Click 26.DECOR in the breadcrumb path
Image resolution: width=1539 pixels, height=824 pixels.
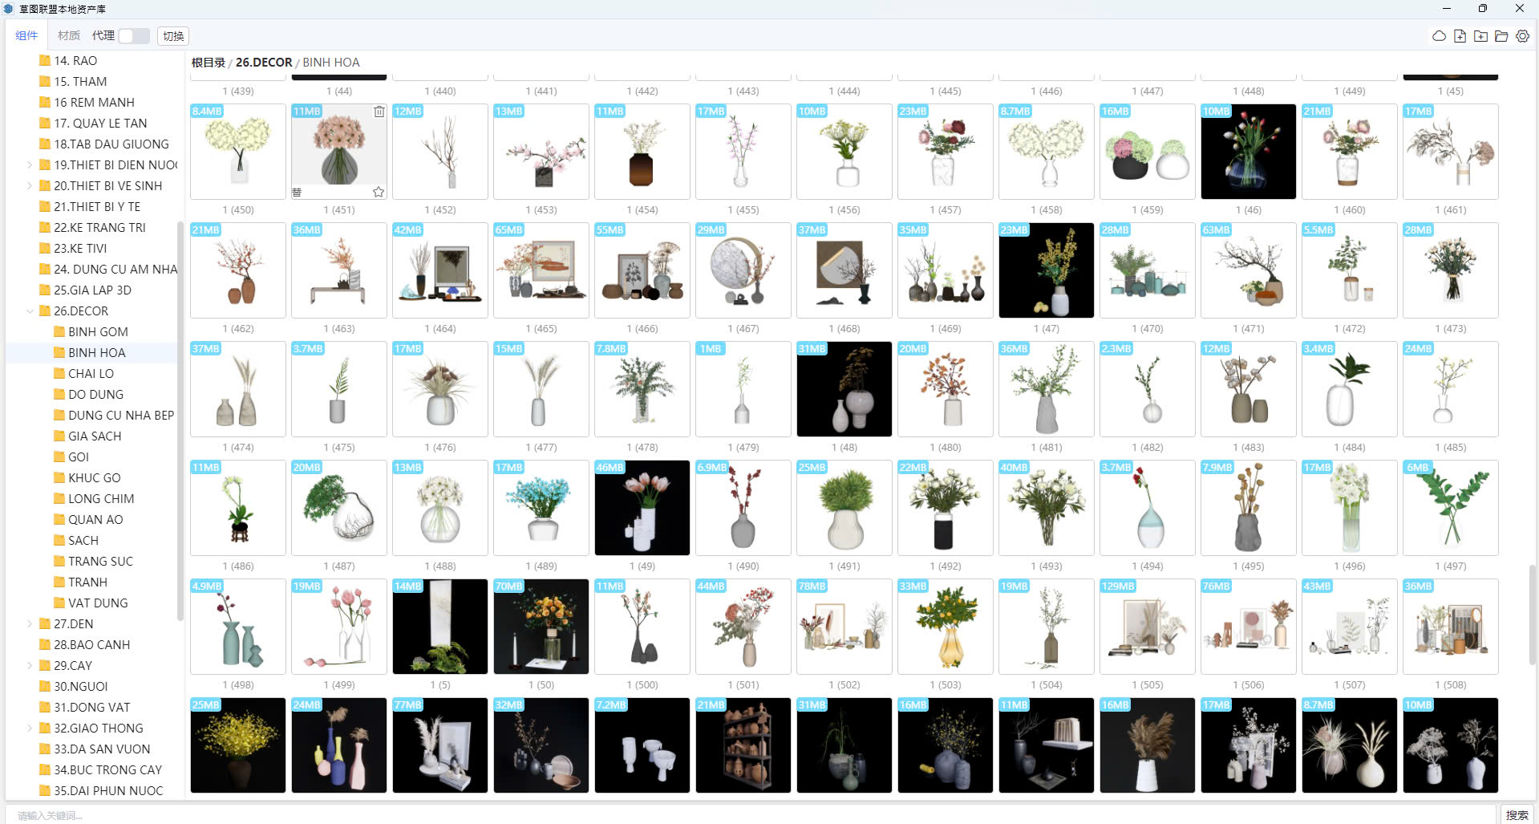pyautogui.click(x=264, y=63)
